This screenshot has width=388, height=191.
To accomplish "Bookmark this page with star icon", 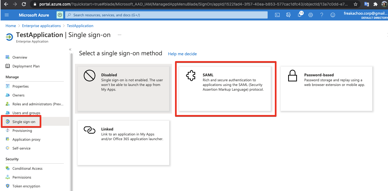I will coord(356,4).
